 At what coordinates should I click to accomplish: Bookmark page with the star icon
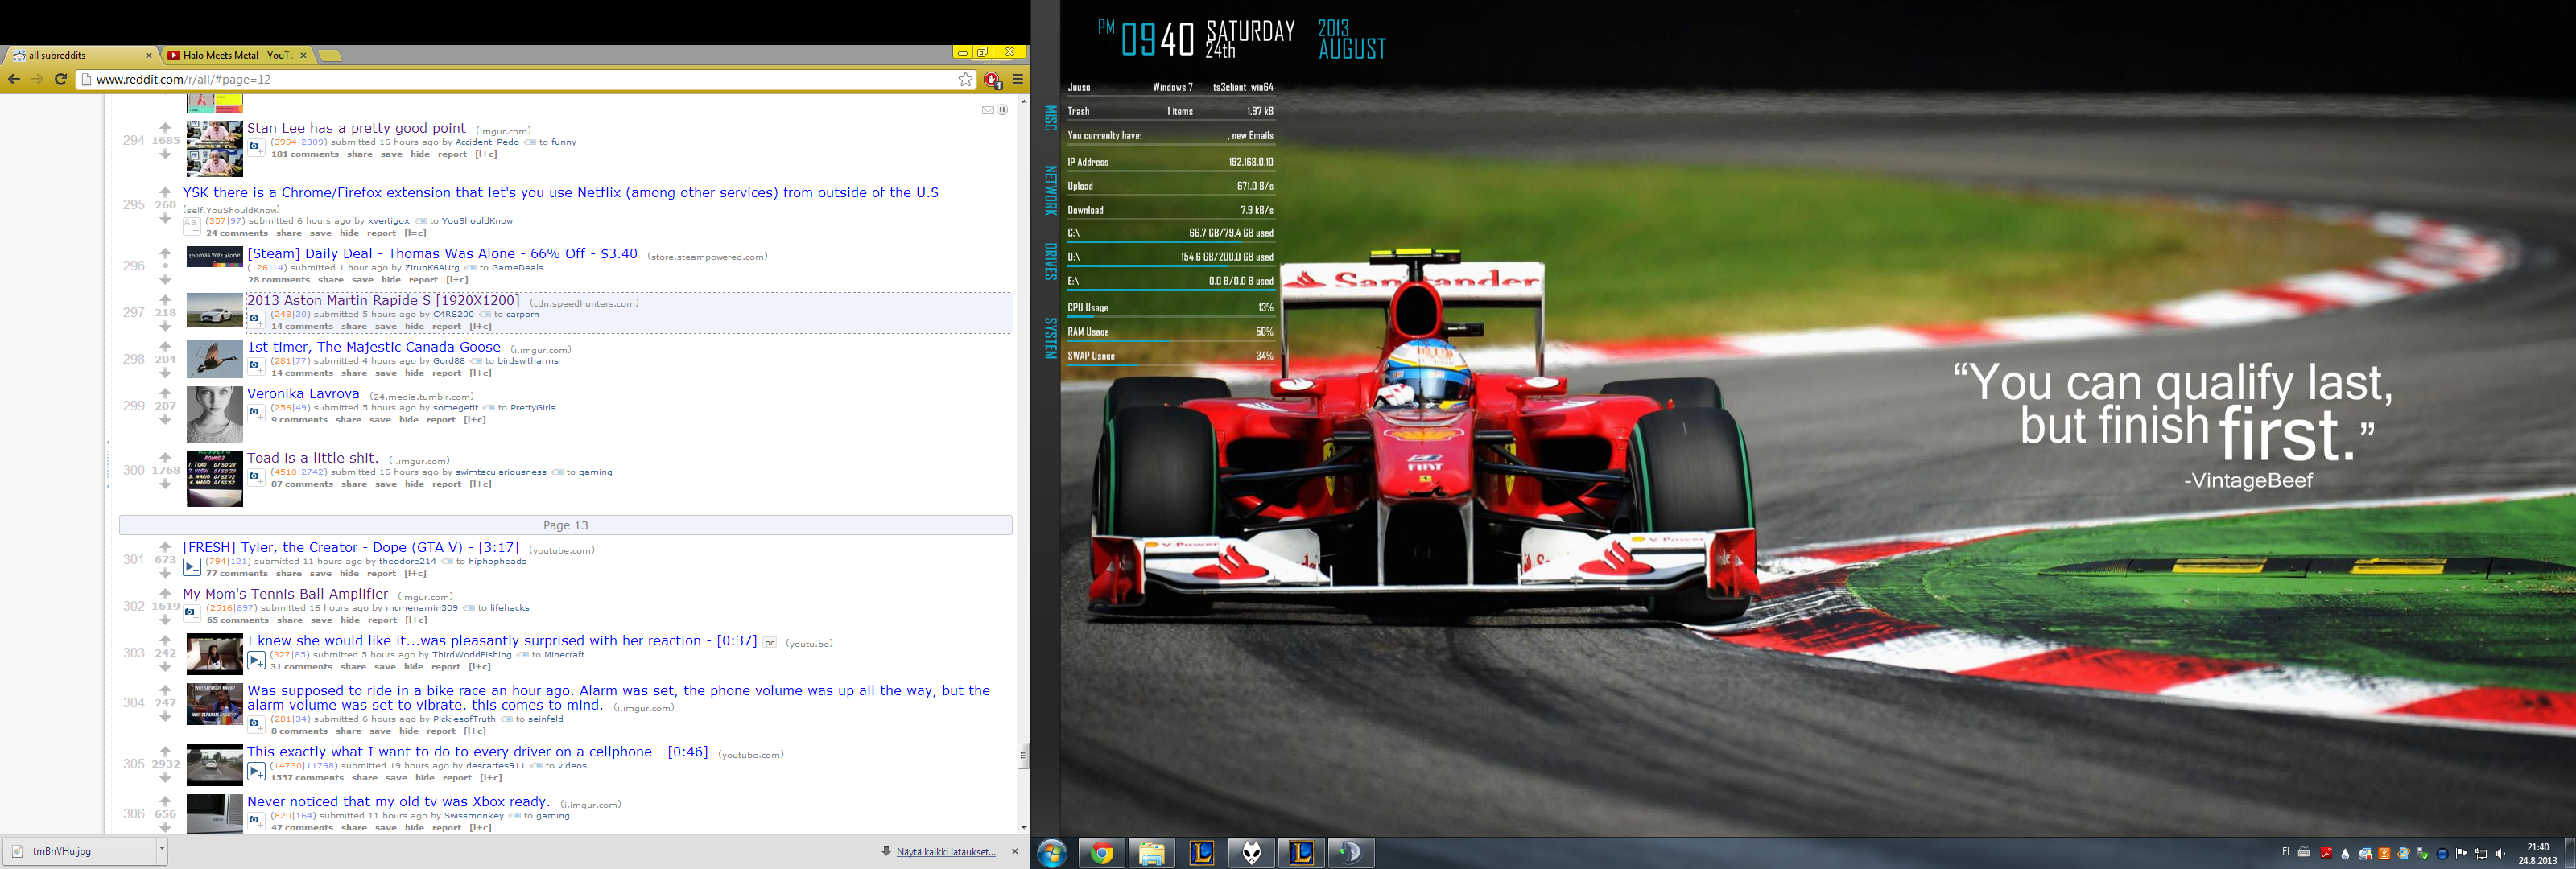(x=965, y=79)
